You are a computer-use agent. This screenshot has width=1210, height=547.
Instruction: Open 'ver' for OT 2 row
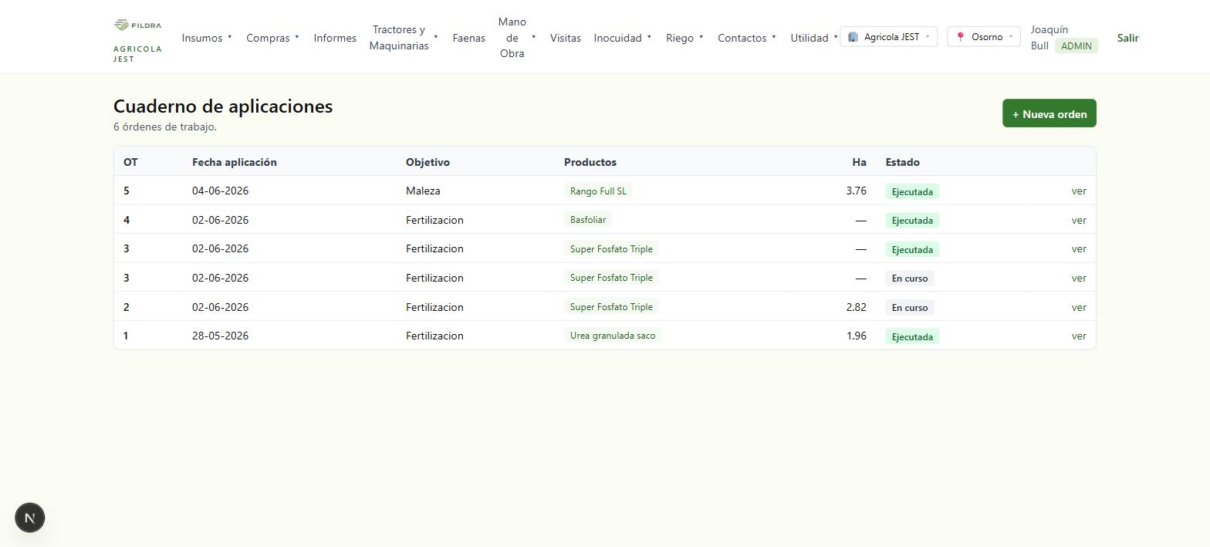point(1079,307)
